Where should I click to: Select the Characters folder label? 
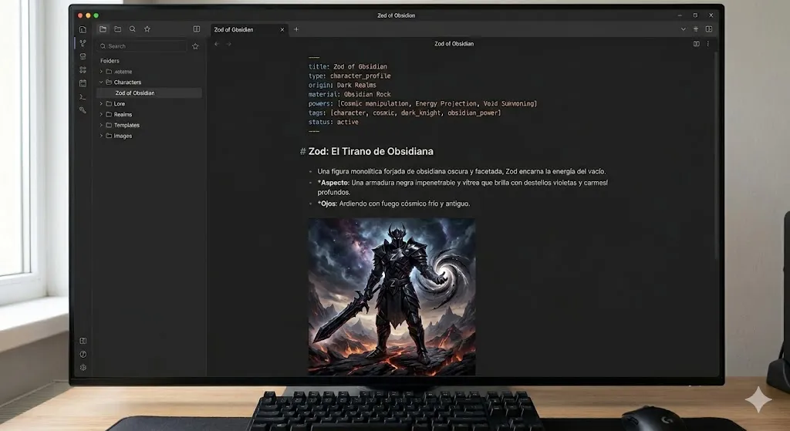coord(127,82)
